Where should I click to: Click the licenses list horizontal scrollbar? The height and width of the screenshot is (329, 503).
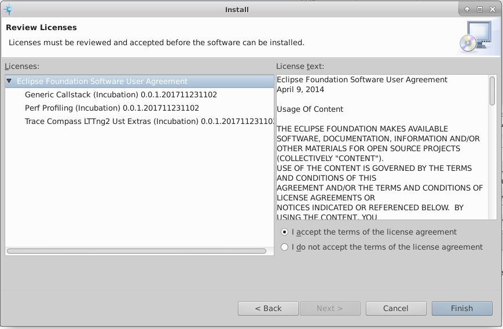point(137,251)
